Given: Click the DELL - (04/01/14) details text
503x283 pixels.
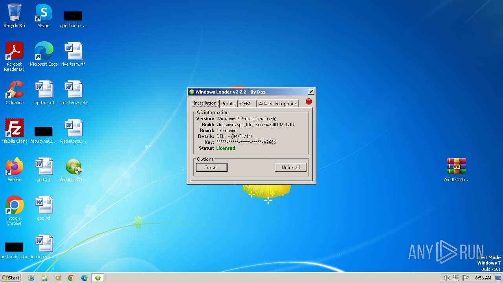Looking at the screenshot, I should click(234, 136).
